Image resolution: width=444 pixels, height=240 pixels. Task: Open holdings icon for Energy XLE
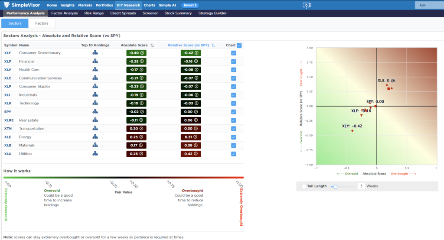[x=95, y=137]
